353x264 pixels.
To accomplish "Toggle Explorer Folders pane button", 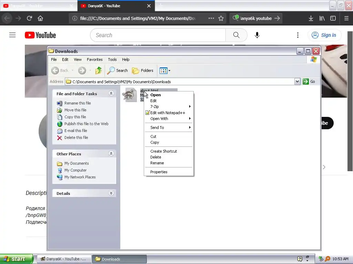I will pos(142,70).
